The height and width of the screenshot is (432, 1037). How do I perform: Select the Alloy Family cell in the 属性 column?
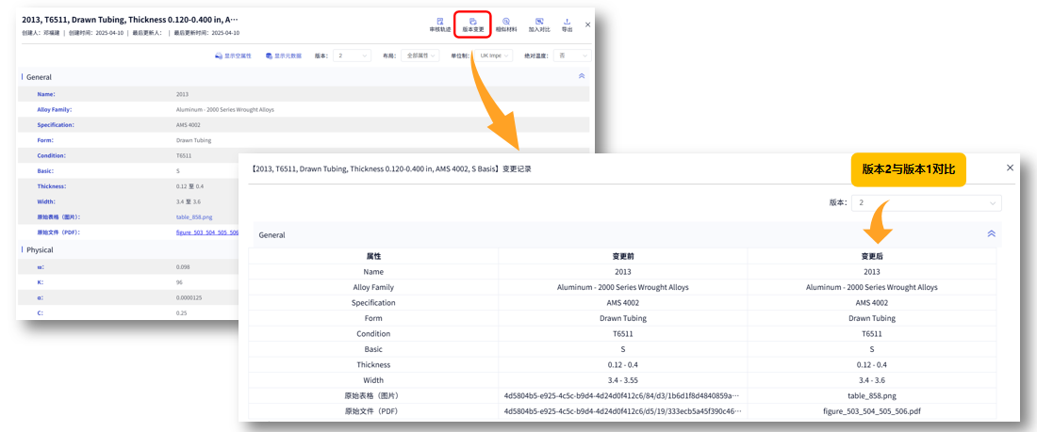coord(373,287)
